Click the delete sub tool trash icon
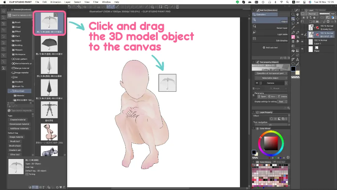The width and height of the screenshot is (337, 190). coord(288,58)
